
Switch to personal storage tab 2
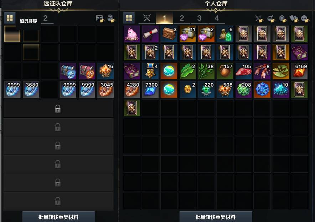182,18
